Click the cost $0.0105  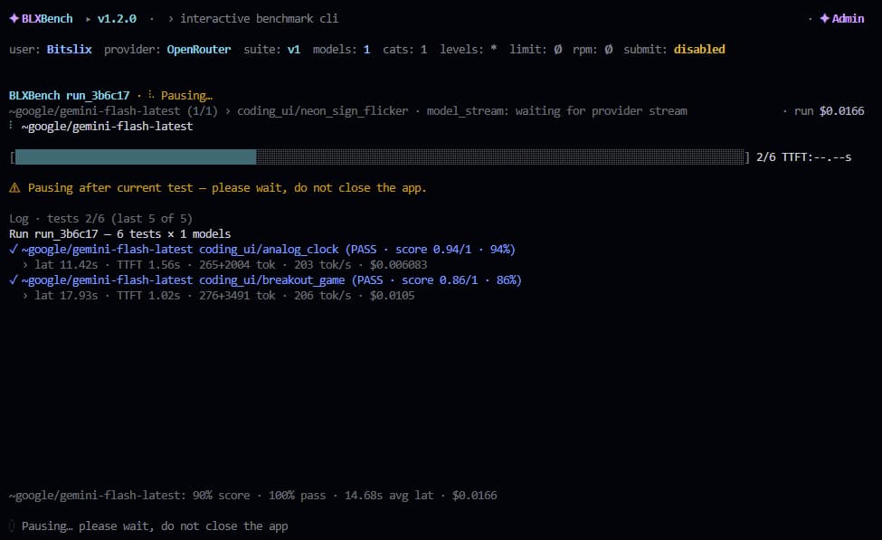tap(392, 296)
